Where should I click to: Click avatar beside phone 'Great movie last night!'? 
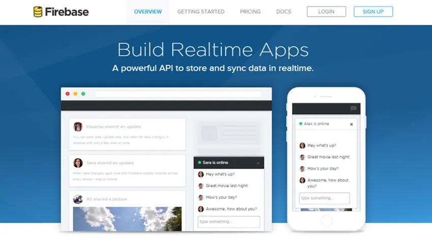click(302, 157)
